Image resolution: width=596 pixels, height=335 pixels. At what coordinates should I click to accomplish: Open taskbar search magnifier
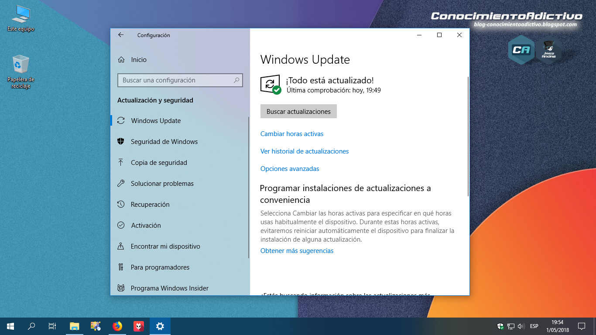pos(31,326)
